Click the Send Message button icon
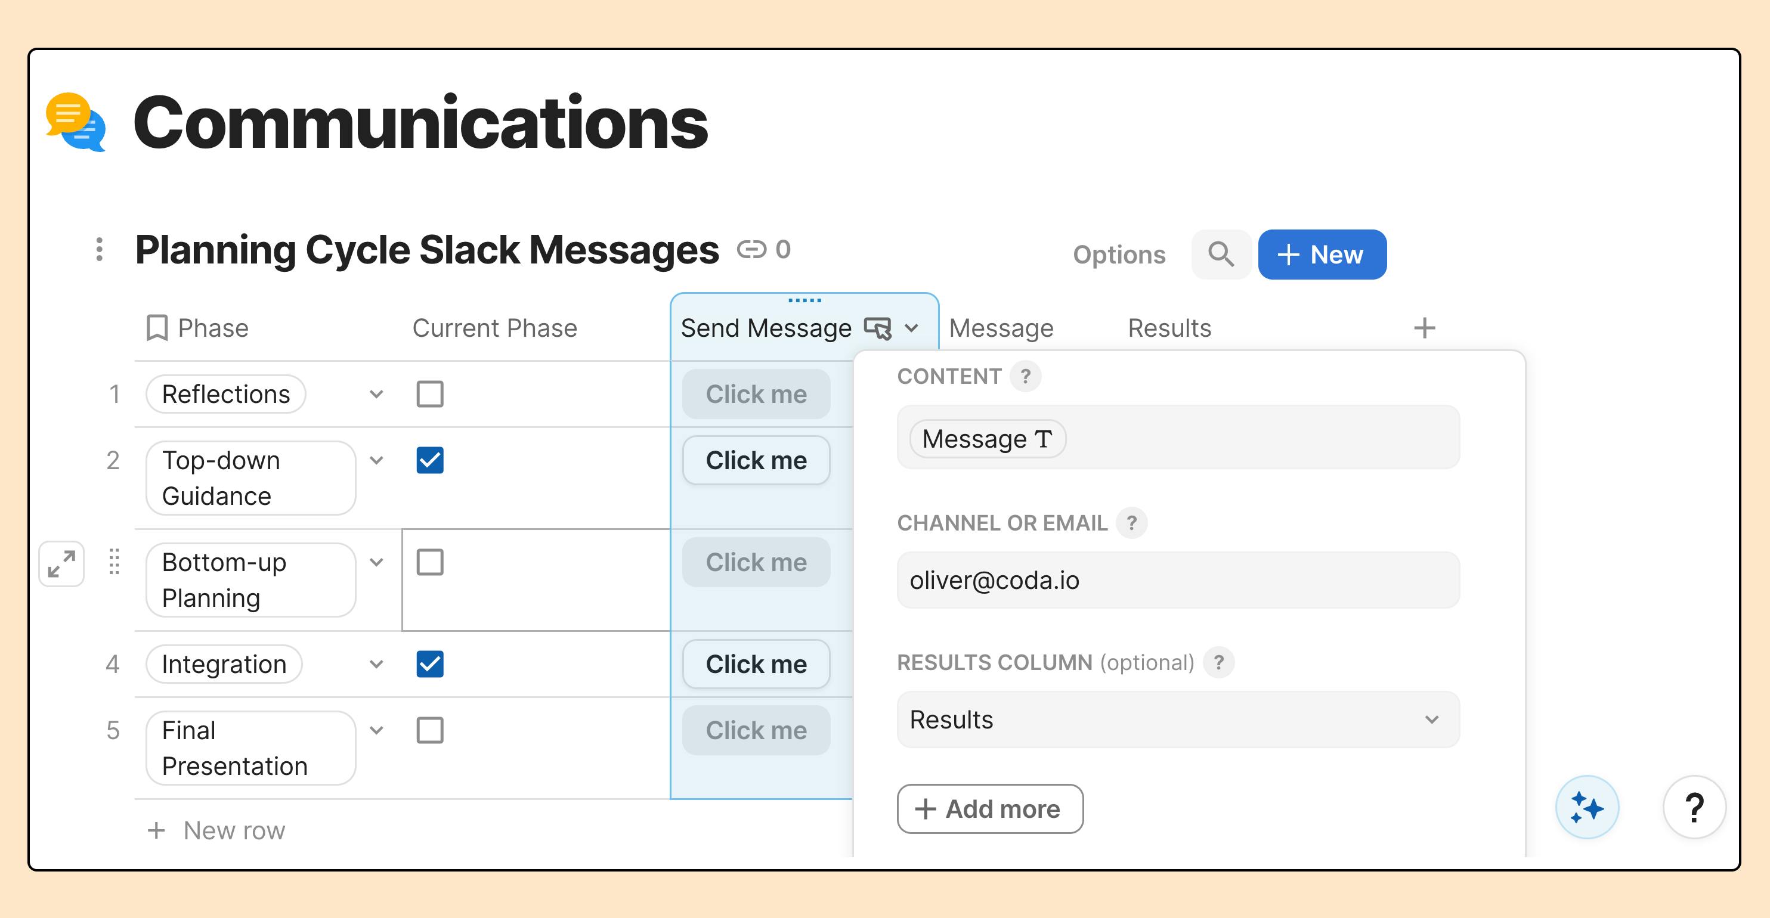The height and width of the screenshot is (918, 1770). coord(879,327)
